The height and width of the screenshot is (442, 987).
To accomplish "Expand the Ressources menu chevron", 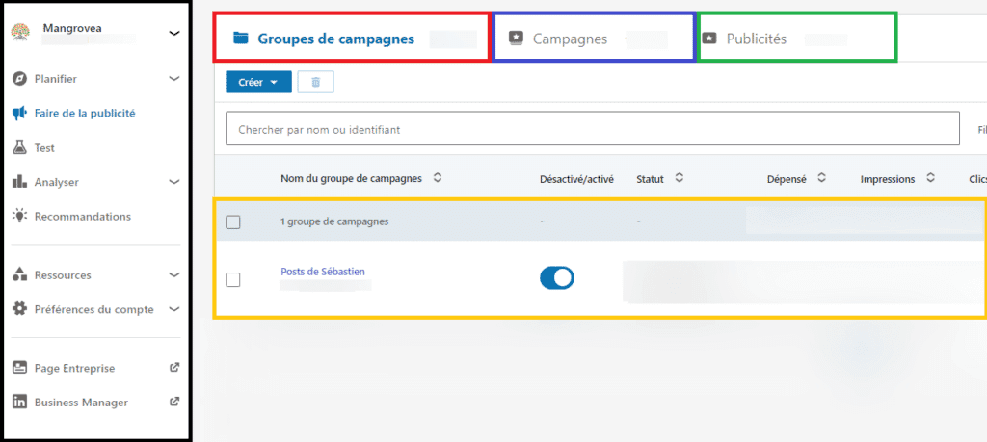I will pos(174,274).
